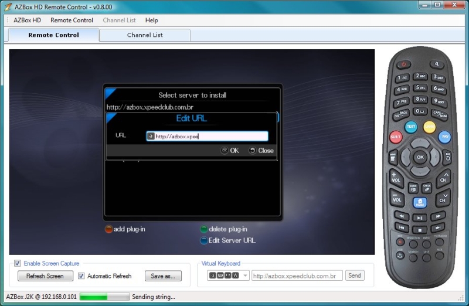Open the AZBox HD menu
This screenshot has width=469, height=306.
[x=27, y=21]
